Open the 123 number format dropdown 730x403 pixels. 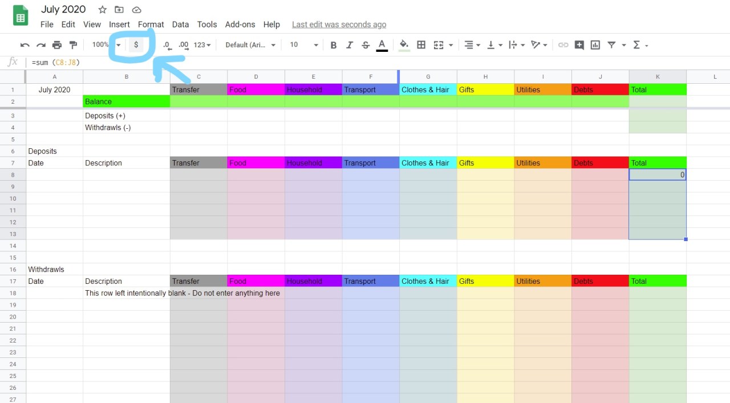tap(202, 44)
